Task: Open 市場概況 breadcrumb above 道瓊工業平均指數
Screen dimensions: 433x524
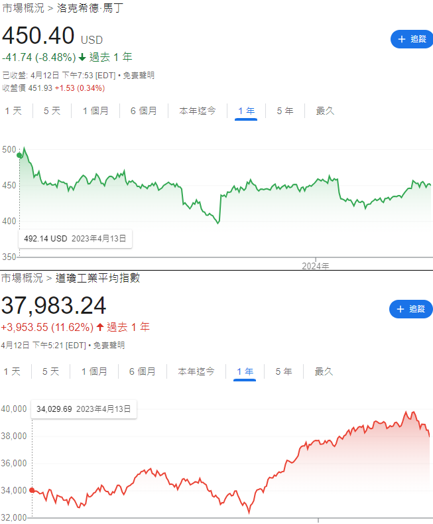Action: [22, 277]
